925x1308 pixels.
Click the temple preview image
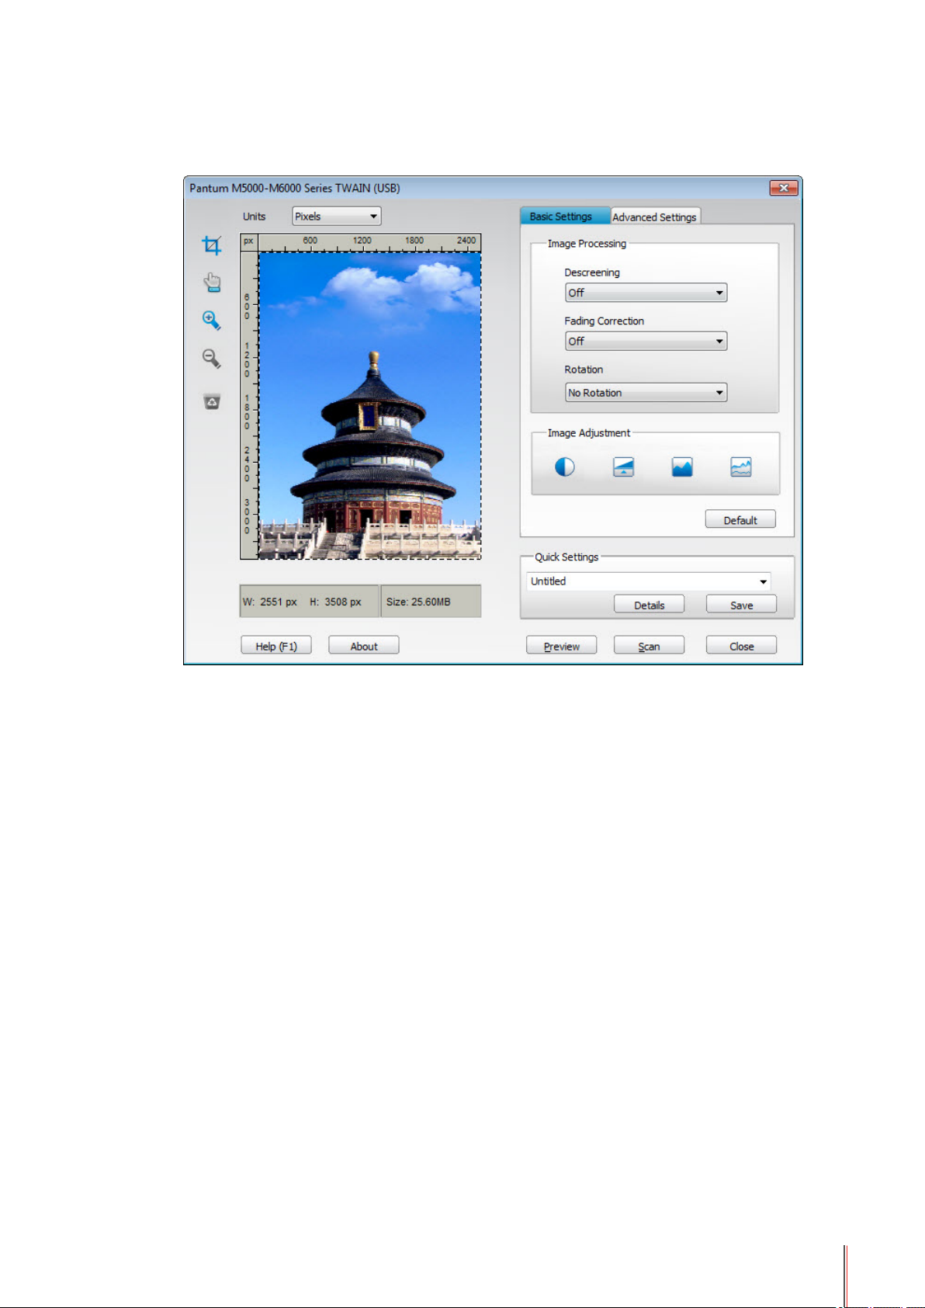coord(369,405)
